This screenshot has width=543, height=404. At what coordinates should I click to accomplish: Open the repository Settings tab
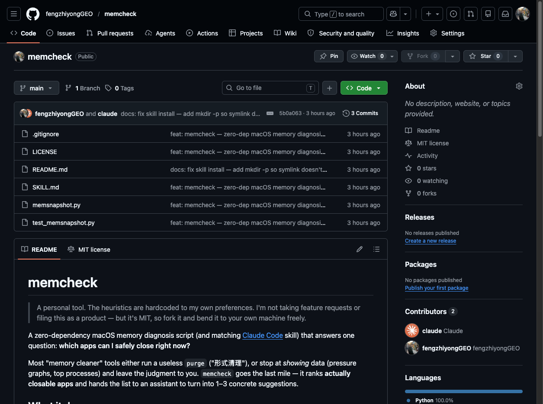point(447,33)
